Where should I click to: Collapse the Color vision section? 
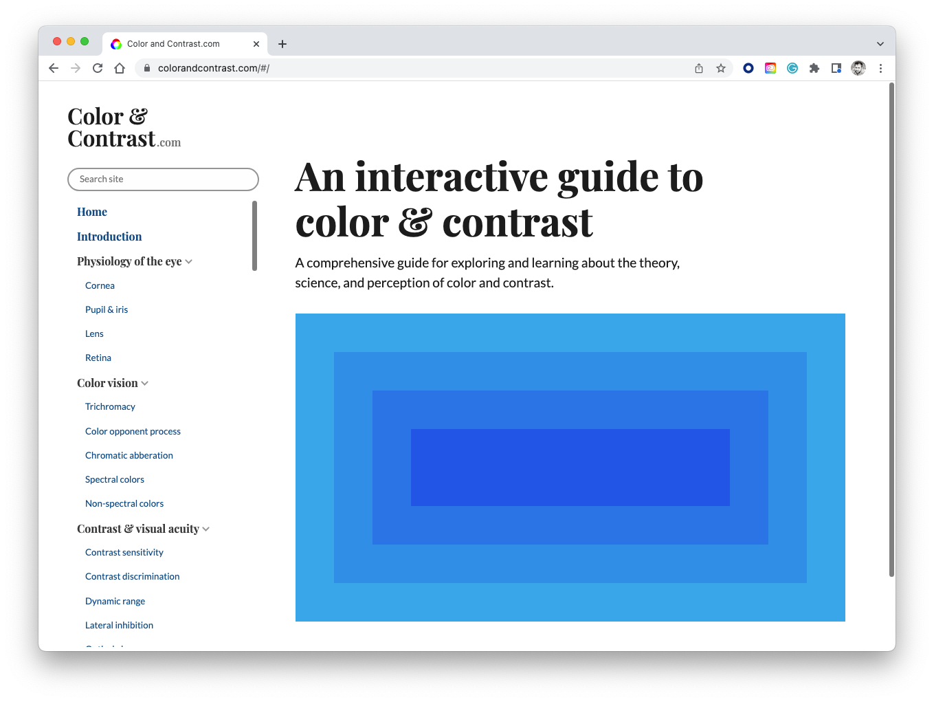(x=145, y=384)
